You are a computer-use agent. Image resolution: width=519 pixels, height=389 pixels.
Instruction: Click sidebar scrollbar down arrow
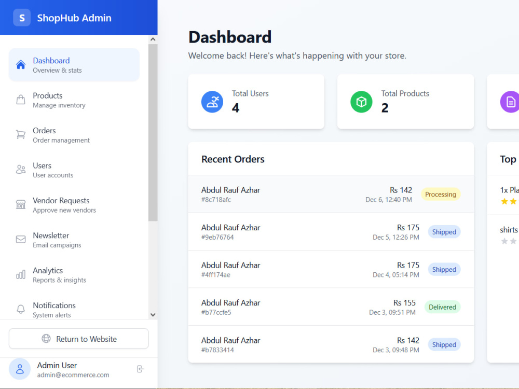[x=153, y=315]
